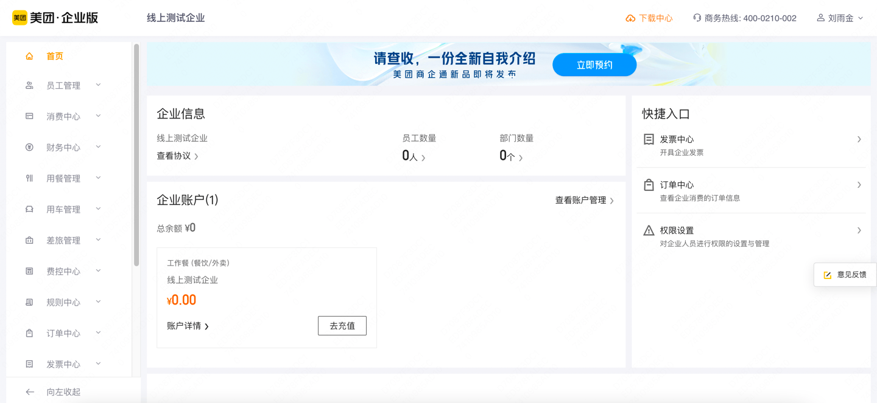
Task: Click the 用餐管理 fork and knife icon
Action: point(29,178)
